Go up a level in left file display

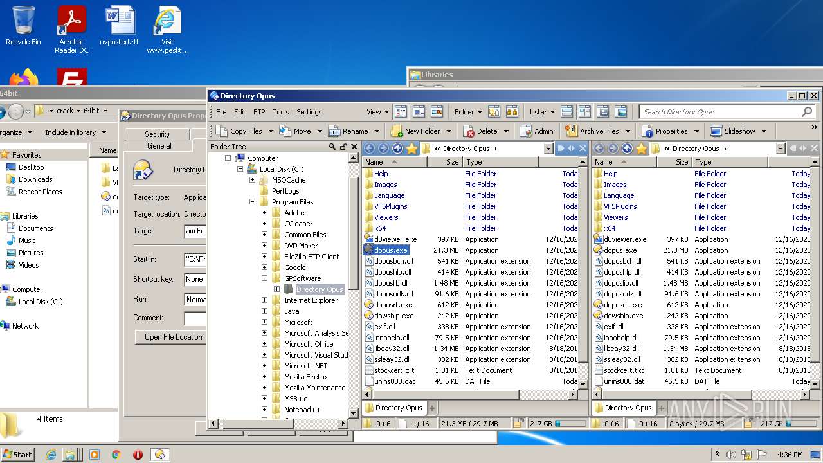[x=398, y=149]
